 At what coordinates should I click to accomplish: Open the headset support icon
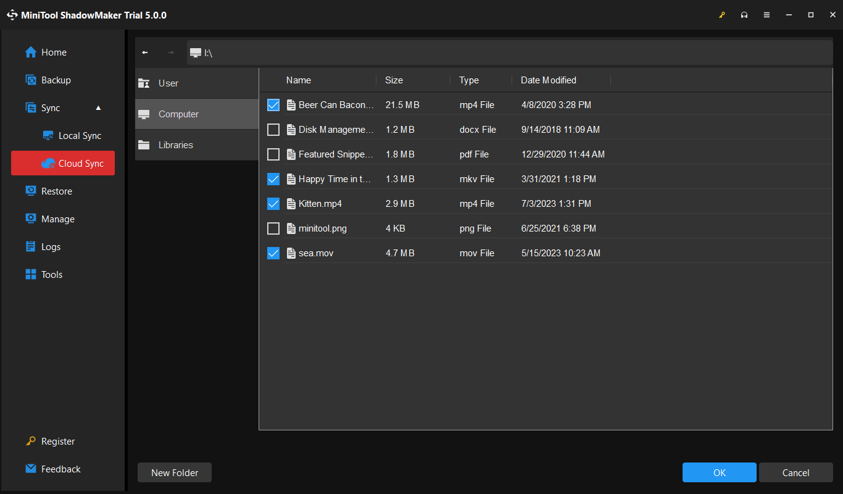(744, 15)
